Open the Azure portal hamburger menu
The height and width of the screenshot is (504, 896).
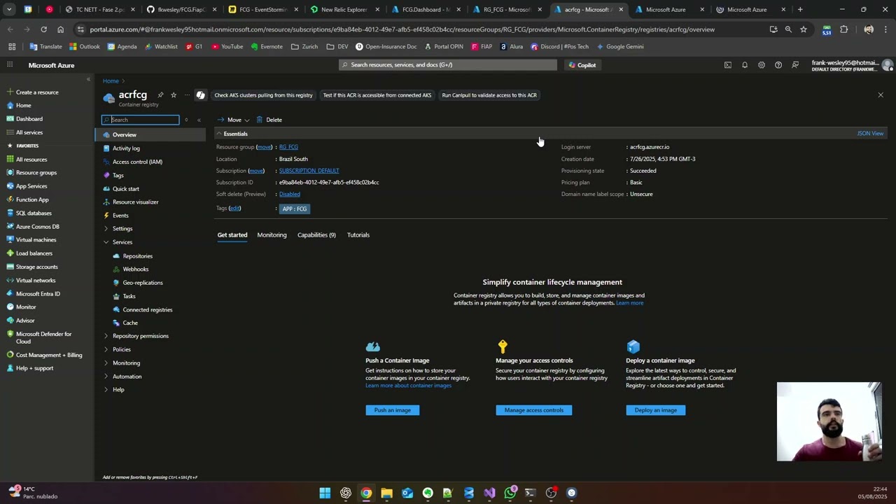tap(10, 65)
